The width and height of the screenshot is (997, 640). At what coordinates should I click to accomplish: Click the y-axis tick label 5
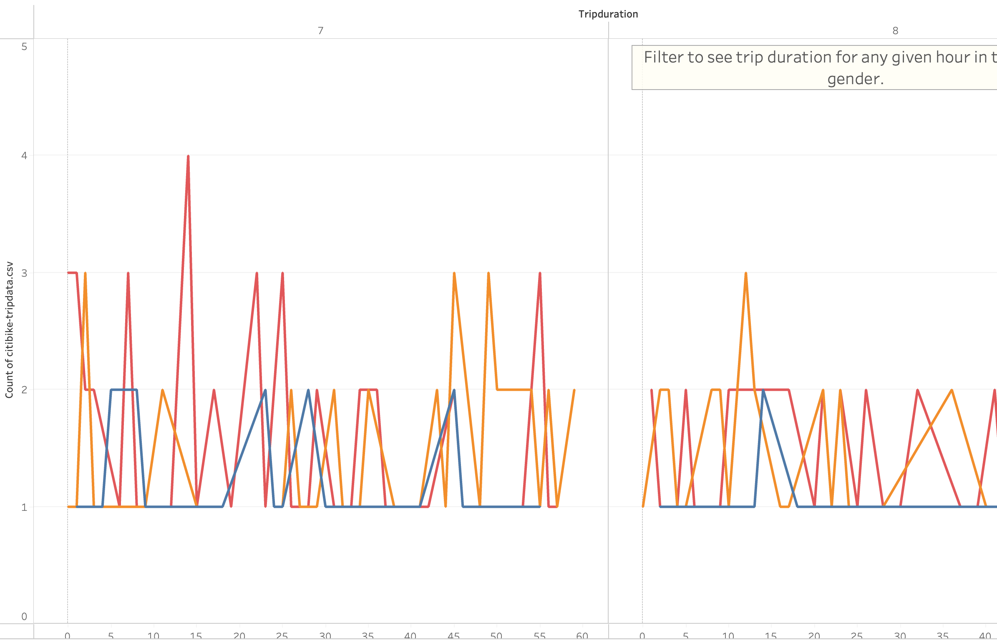click(x=24, y=47)
